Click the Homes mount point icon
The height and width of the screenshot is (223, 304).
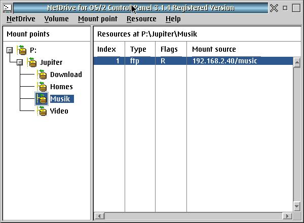coord(42,87)
